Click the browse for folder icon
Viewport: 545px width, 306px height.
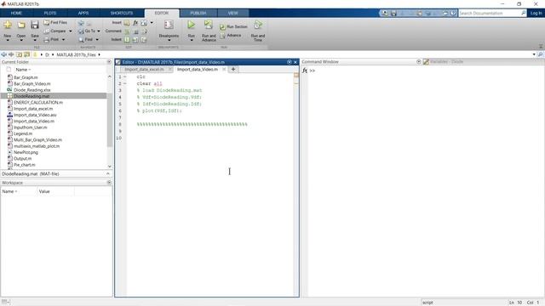[26, 54]
